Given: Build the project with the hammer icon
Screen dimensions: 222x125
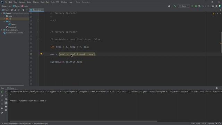Looking at the screenshot, I should (x=175, y=6).
